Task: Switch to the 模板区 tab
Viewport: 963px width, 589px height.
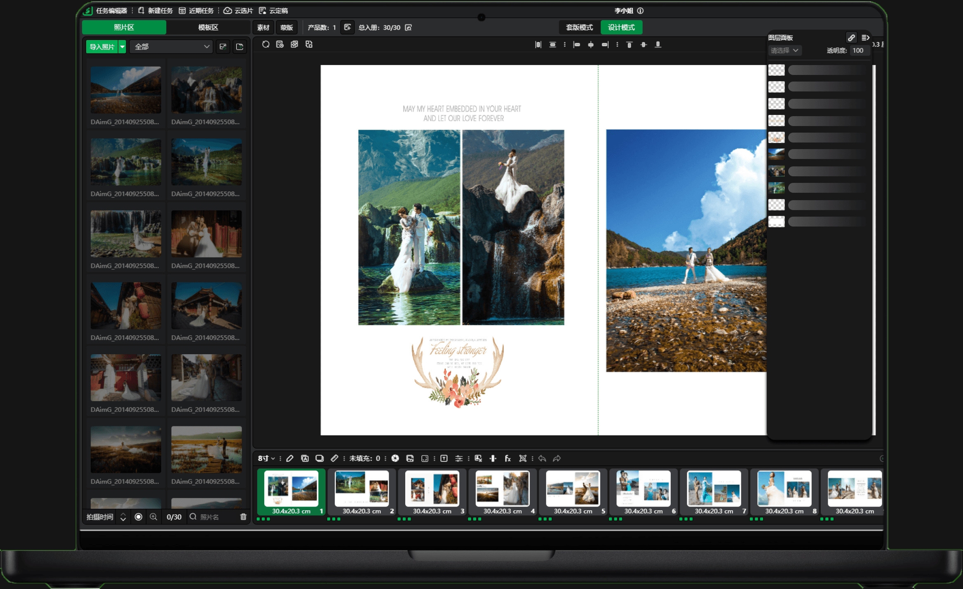Action: click(x=208, y=27)
